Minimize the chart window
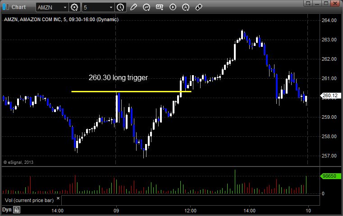Screen dimensions: 343x216 point(317,3)
